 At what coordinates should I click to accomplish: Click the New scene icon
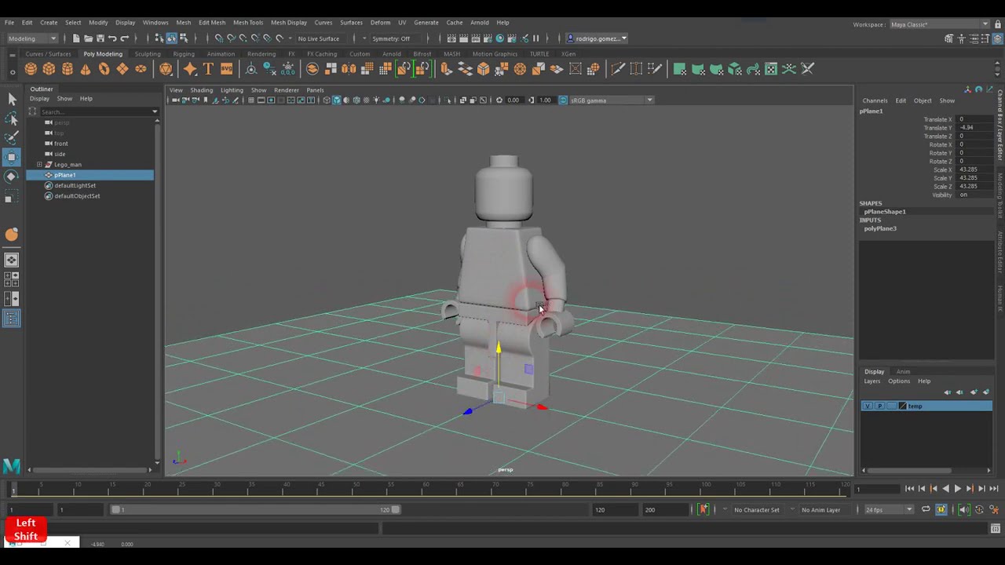(x=75, y=38)
